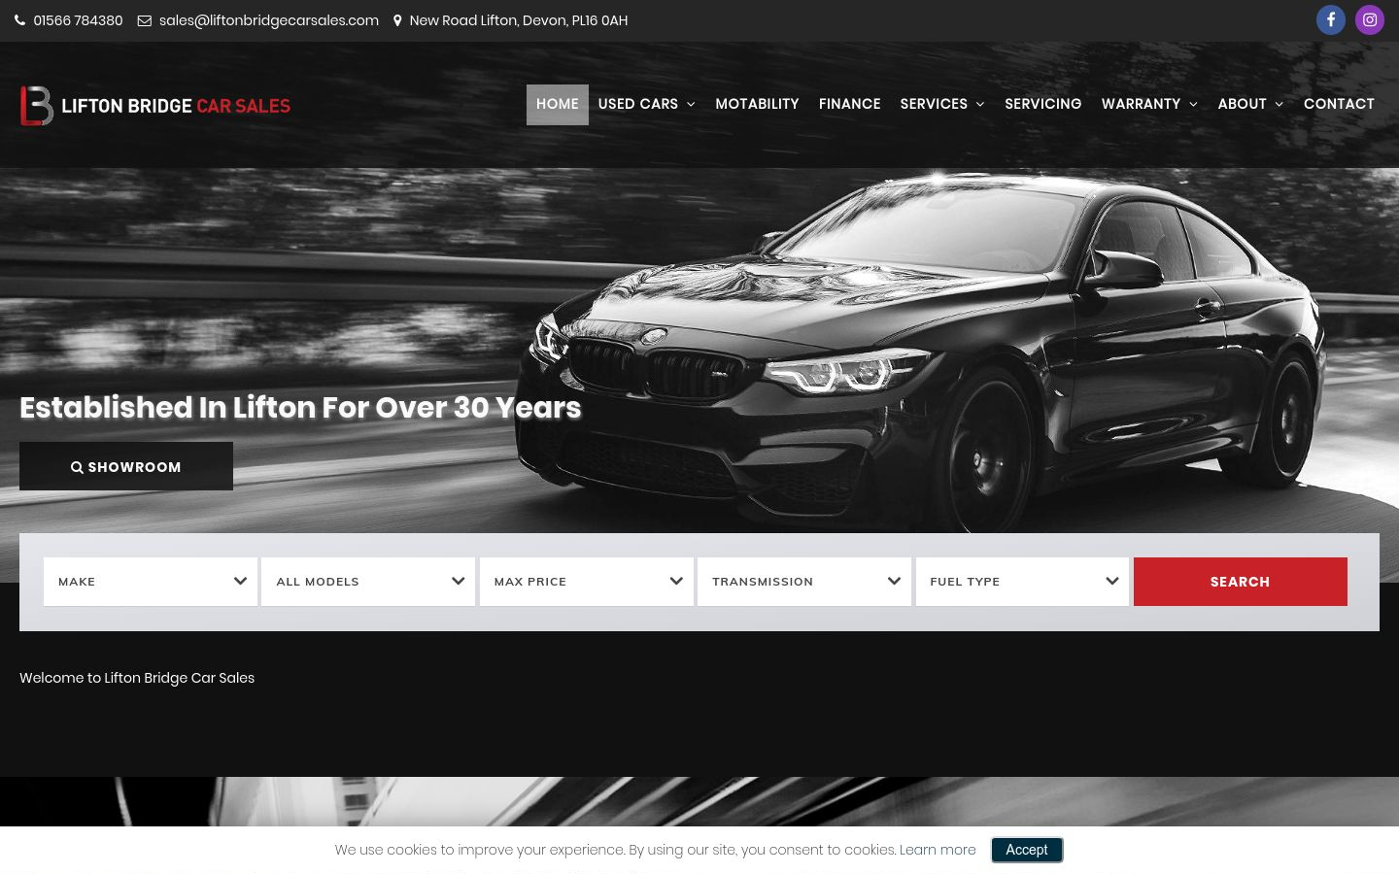Accept the cookies notice
1399x874 pixels.
tap(1027, 850)
